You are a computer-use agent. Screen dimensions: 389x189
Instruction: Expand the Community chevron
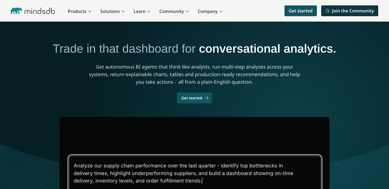pos(187,12)
